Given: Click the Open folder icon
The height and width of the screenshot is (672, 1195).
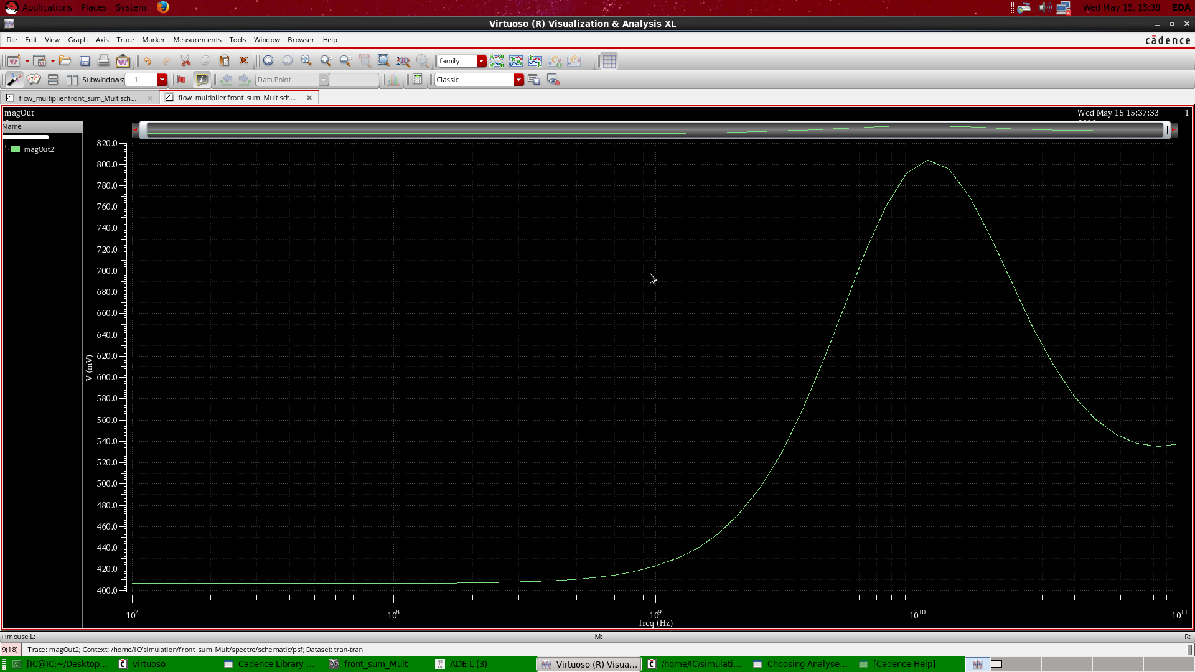Looking at the screenshot, I should [65, 61].
